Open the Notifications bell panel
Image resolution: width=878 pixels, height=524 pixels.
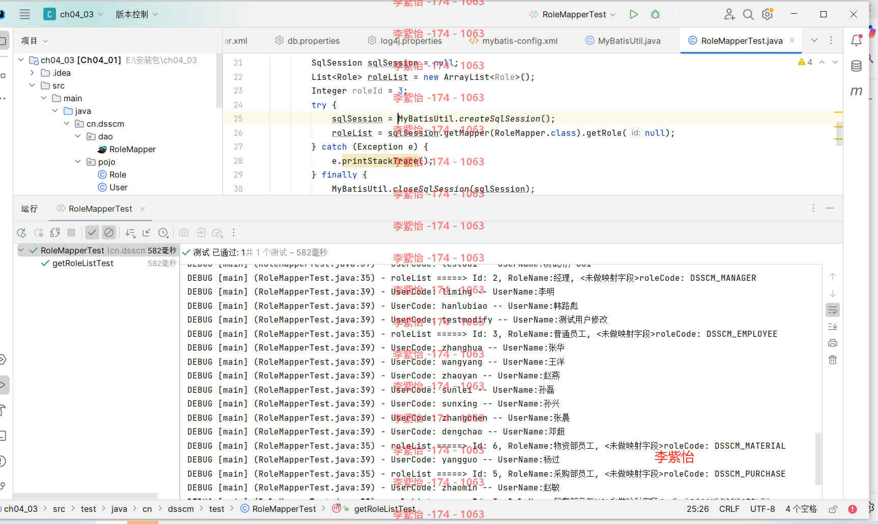point(857,40)
